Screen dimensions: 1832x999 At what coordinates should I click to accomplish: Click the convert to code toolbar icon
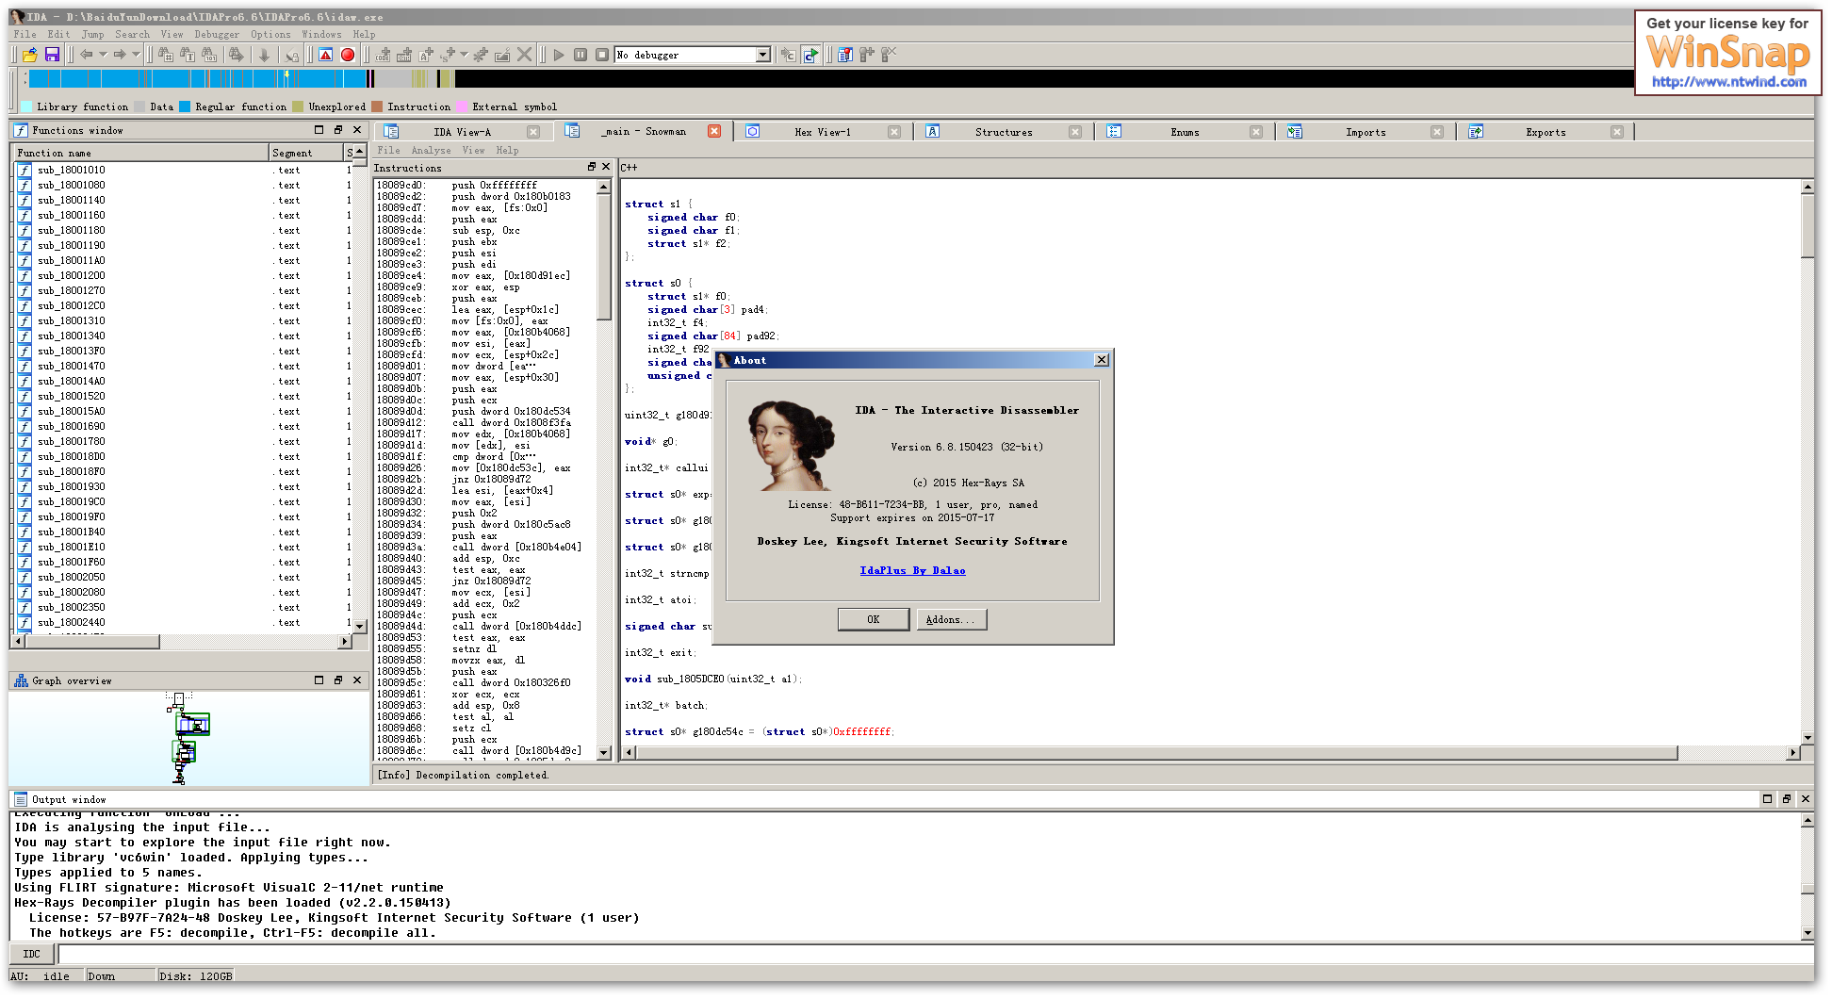(x=383, y=55)
